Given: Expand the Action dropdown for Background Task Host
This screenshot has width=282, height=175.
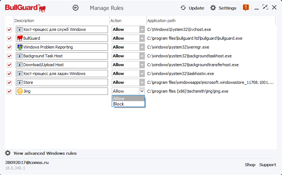Looking at the screenshot, I should [142, 56].
